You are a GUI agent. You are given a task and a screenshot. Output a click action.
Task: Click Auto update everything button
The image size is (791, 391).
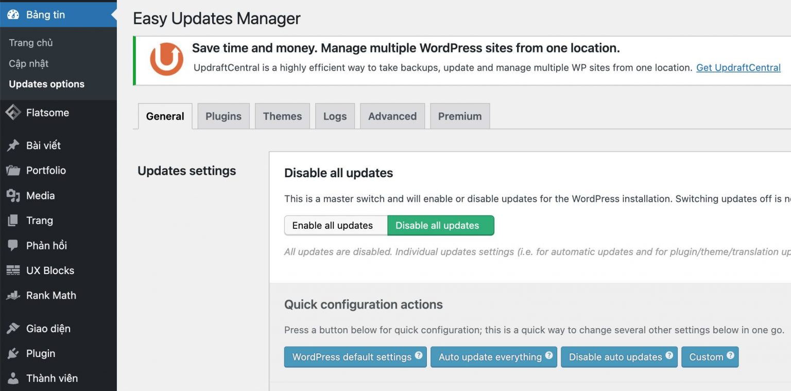click(x=494, y=357)
